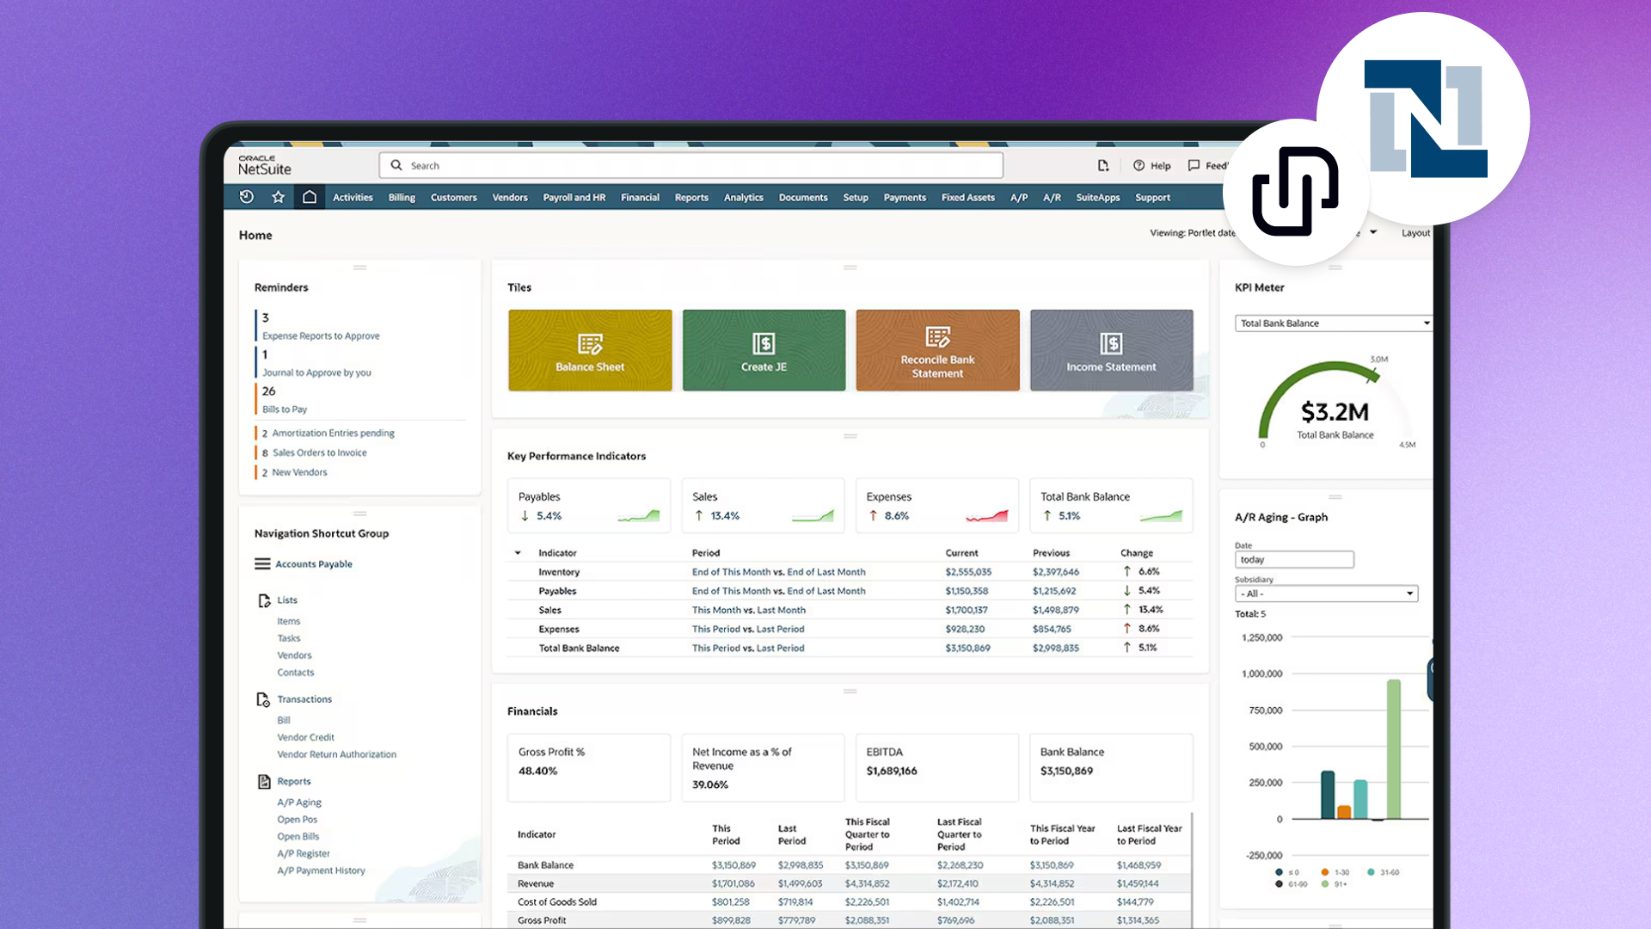
Task: Open Sales Orders to Invoice reminder
Action: [x=320, y=453]
